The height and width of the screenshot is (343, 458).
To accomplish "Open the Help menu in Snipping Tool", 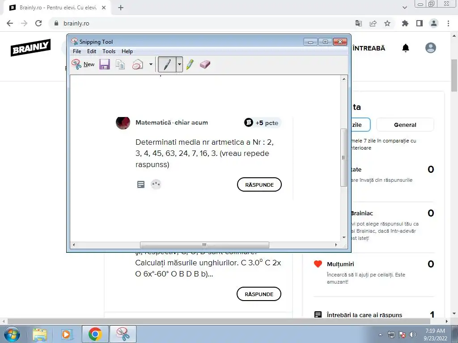I will coord(127,51).
